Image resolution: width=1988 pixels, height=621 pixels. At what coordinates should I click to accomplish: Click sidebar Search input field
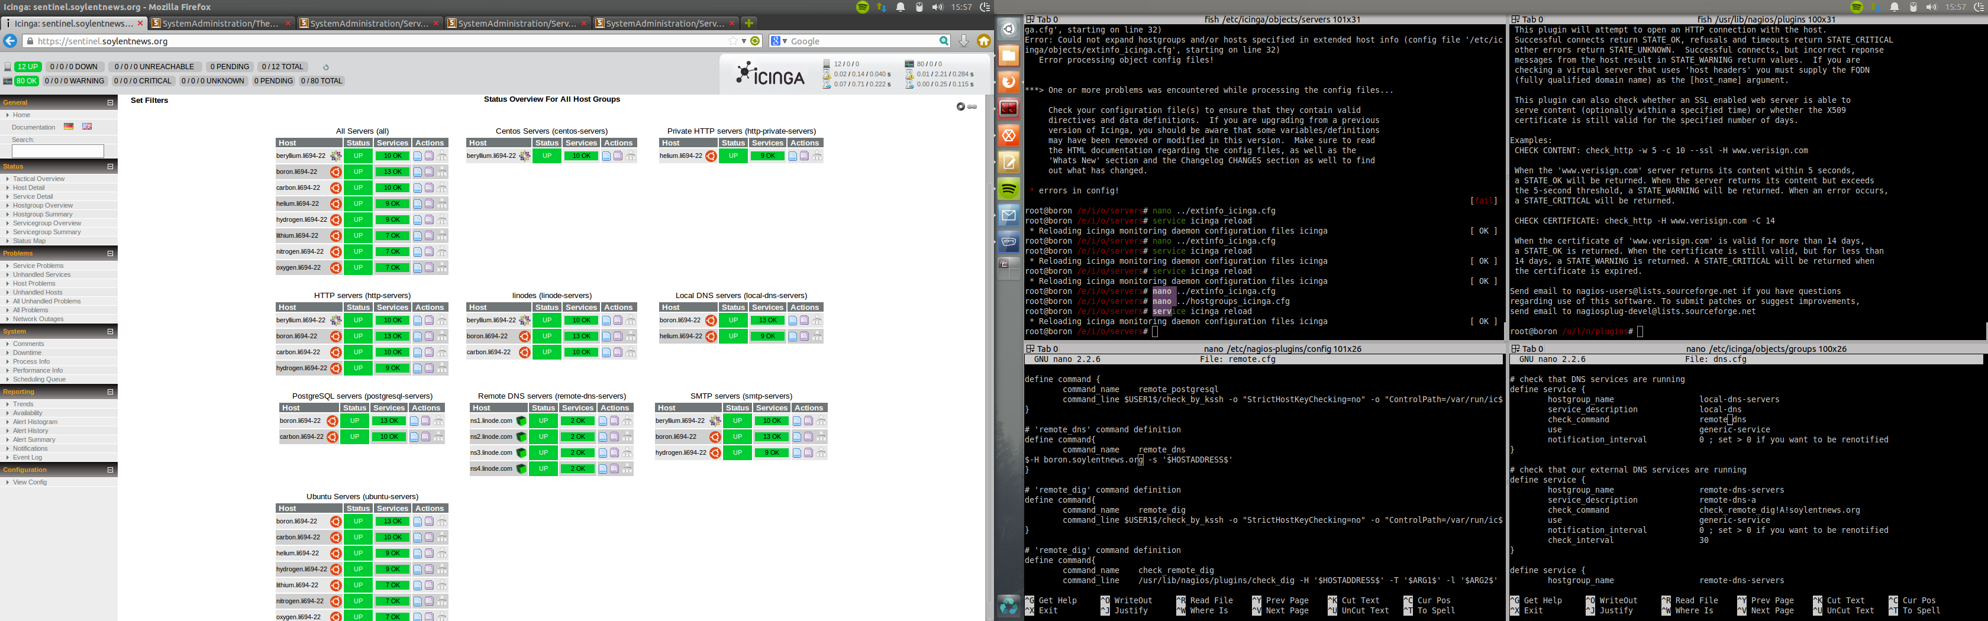(x=58, y=151)
